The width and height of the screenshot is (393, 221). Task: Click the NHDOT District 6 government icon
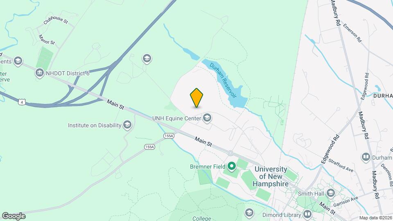[40, 73]
